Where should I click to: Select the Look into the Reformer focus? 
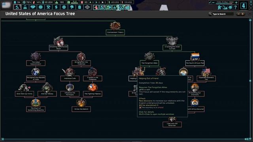click(x=172, y=125)
